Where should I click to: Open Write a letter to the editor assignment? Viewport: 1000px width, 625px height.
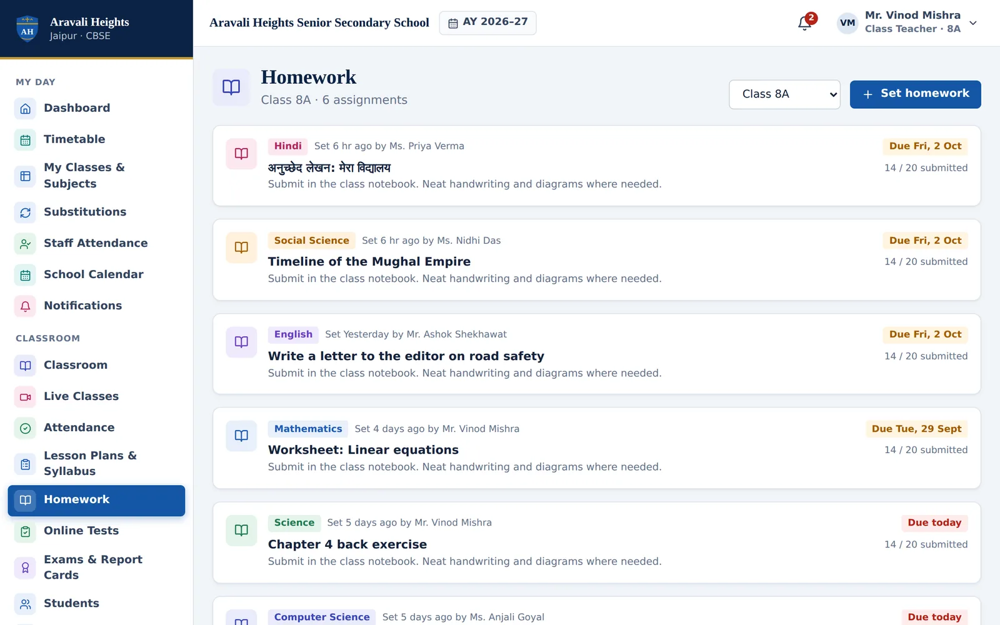(x=406, y=356)
